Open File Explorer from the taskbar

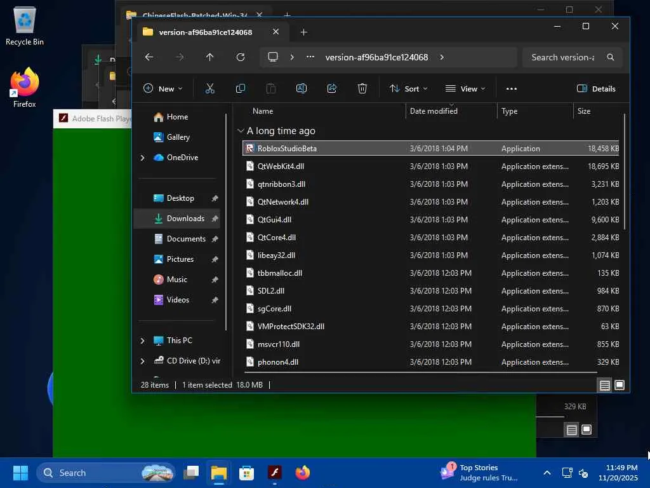(x=219, y=473)
